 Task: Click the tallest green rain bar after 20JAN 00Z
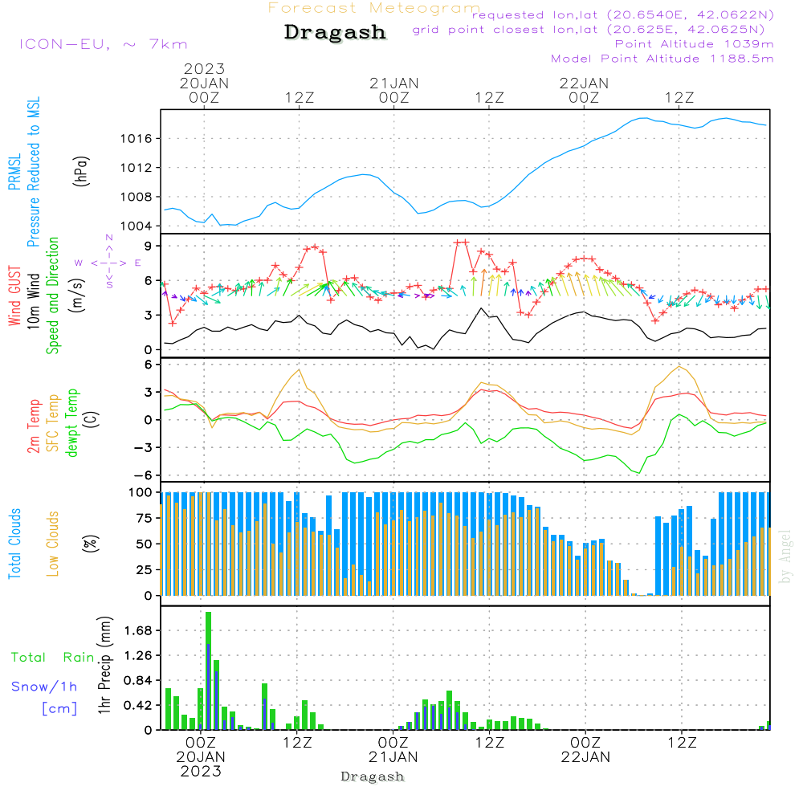point(209,671)
